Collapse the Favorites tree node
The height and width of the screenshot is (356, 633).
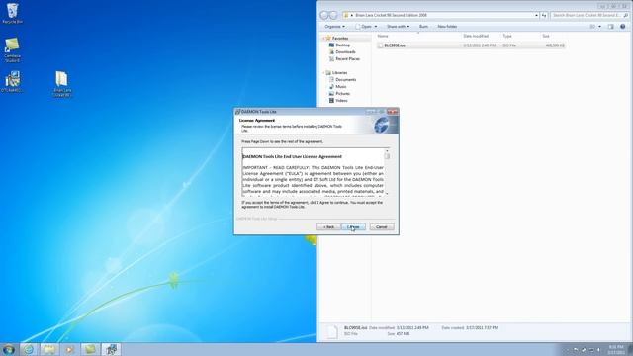click(323, 38)
